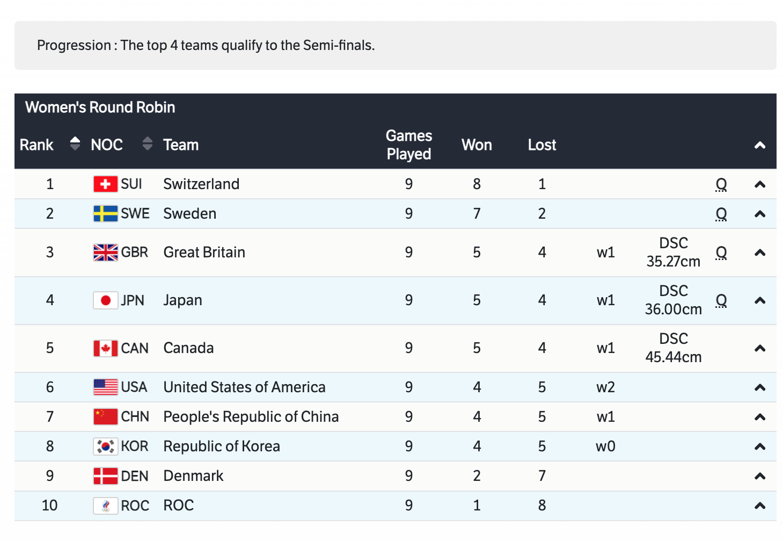The image size is (783, 540).
Task: Click the Denmark flag icon
Action: 105,476
